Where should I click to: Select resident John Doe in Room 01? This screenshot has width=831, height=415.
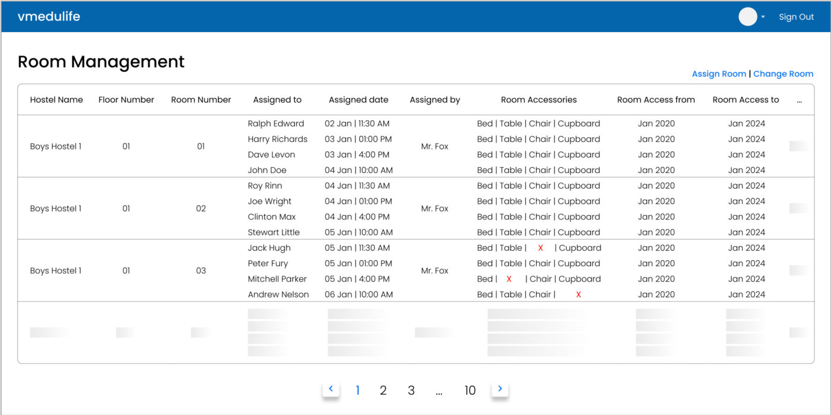[x=267, y=170]
